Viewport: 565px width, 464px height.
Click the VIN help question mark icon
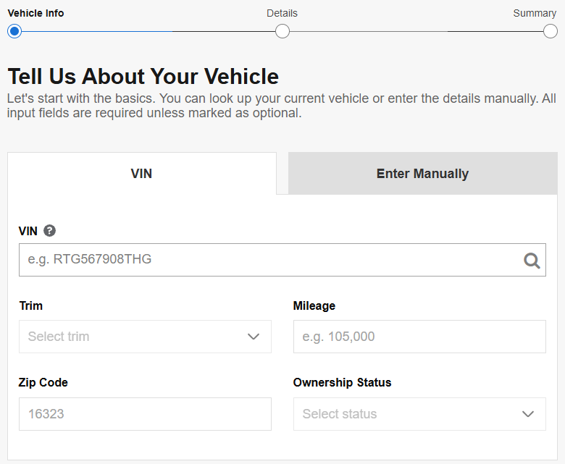(49, 231)
